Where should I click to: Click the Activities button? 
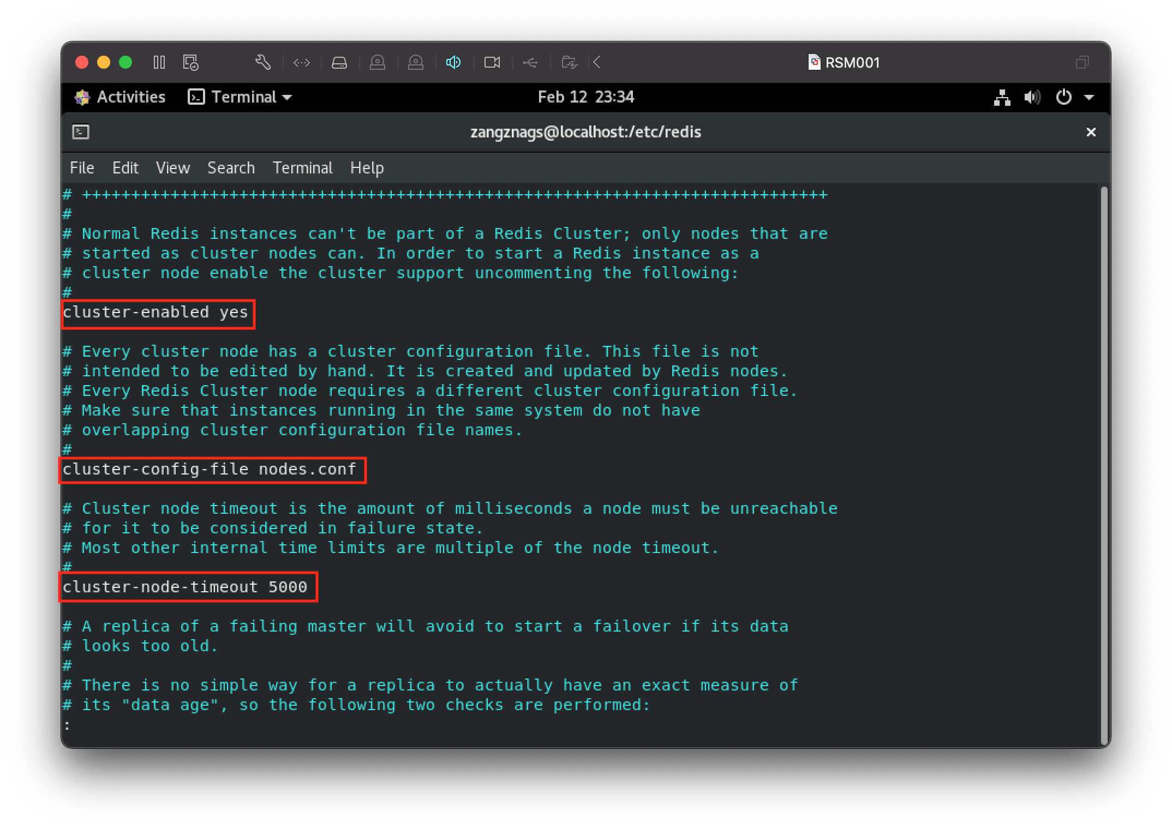(x=121, y=97)
